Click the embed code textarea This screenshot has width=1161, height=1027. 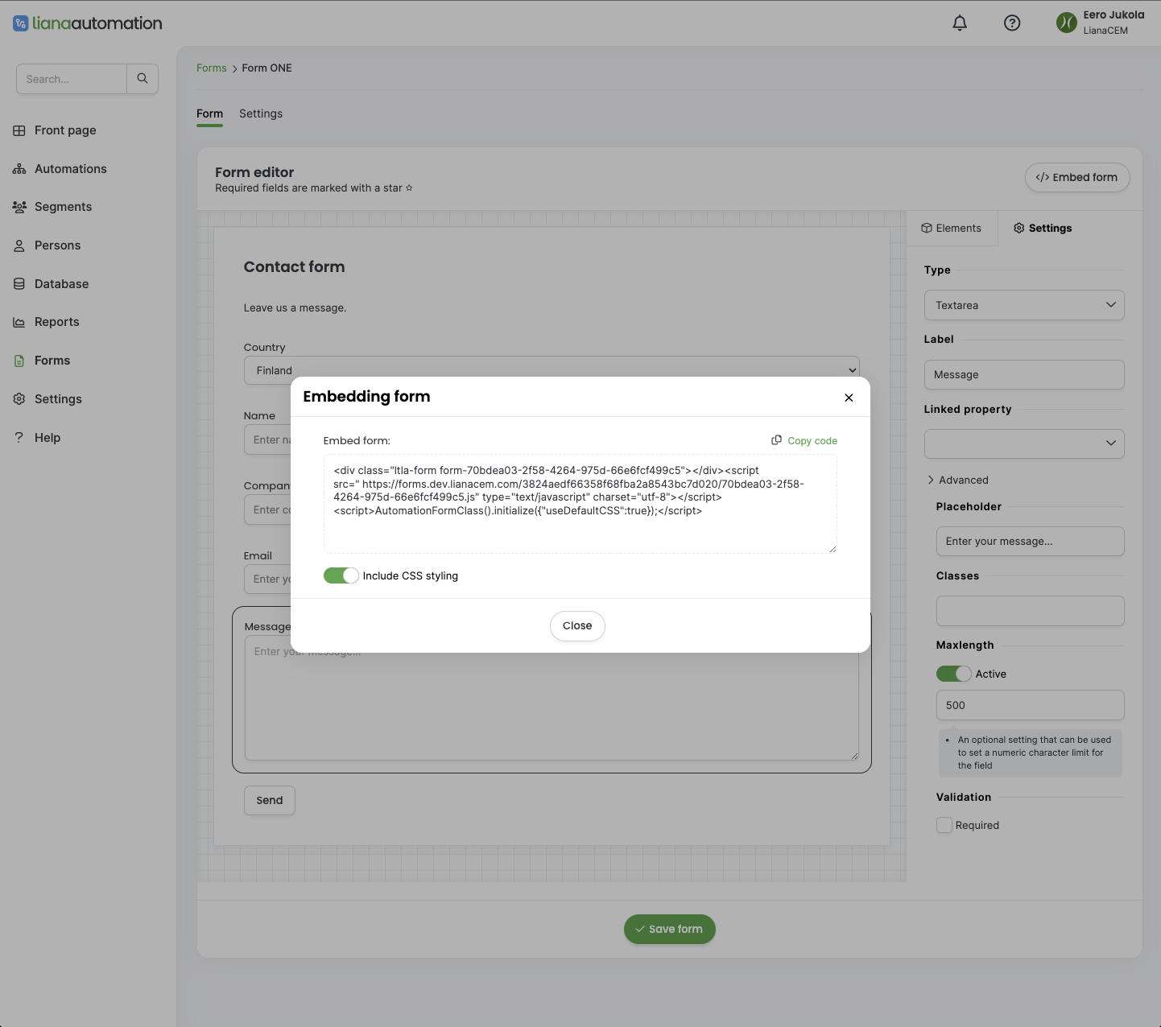(x=580, y=504)
